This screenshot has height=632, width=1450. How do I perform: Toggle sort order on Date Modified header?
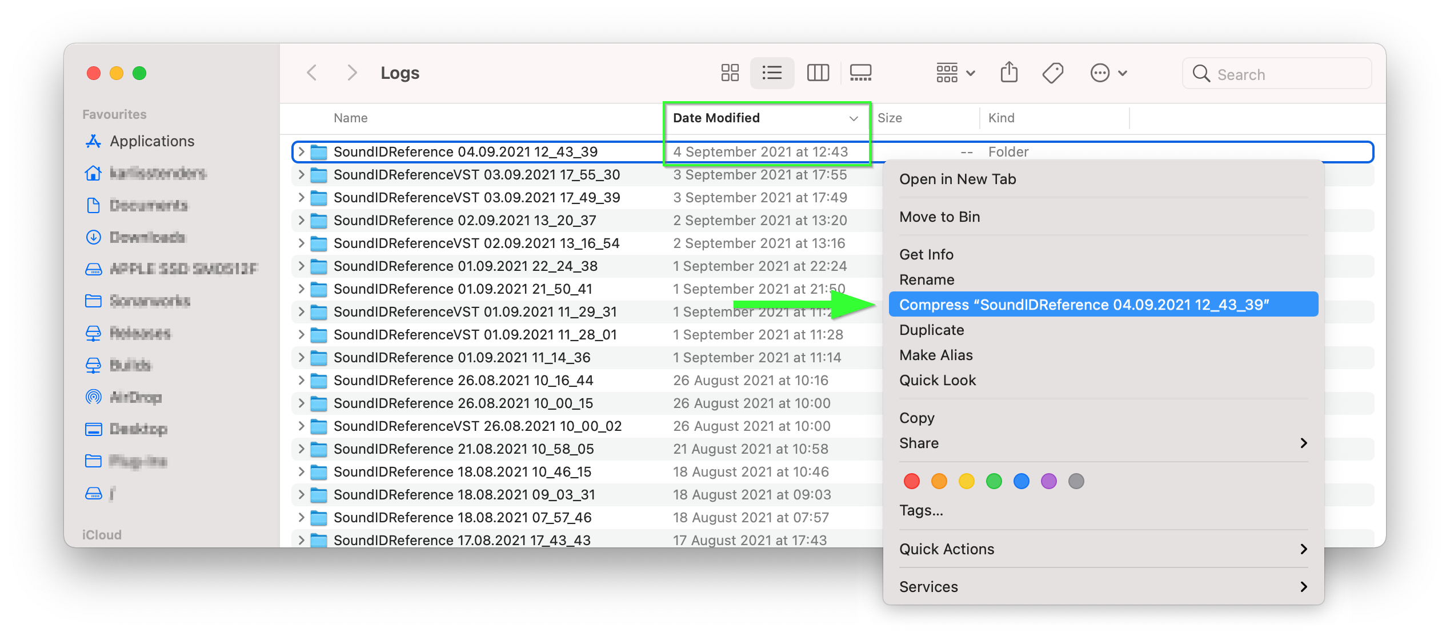tap(766, 118)
